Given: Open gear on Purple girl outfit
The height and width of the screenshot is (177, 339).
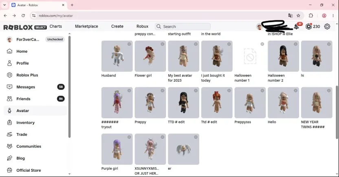Looking at the screenshot, I should [x=129, y=137].
